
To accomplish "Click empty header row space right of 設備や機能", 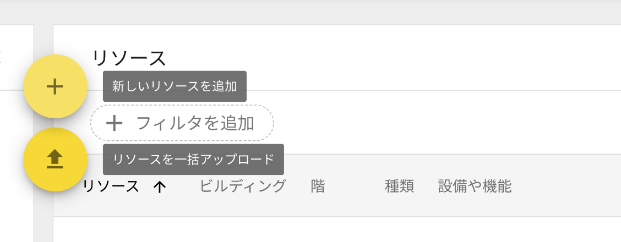I will coord(566,186).
